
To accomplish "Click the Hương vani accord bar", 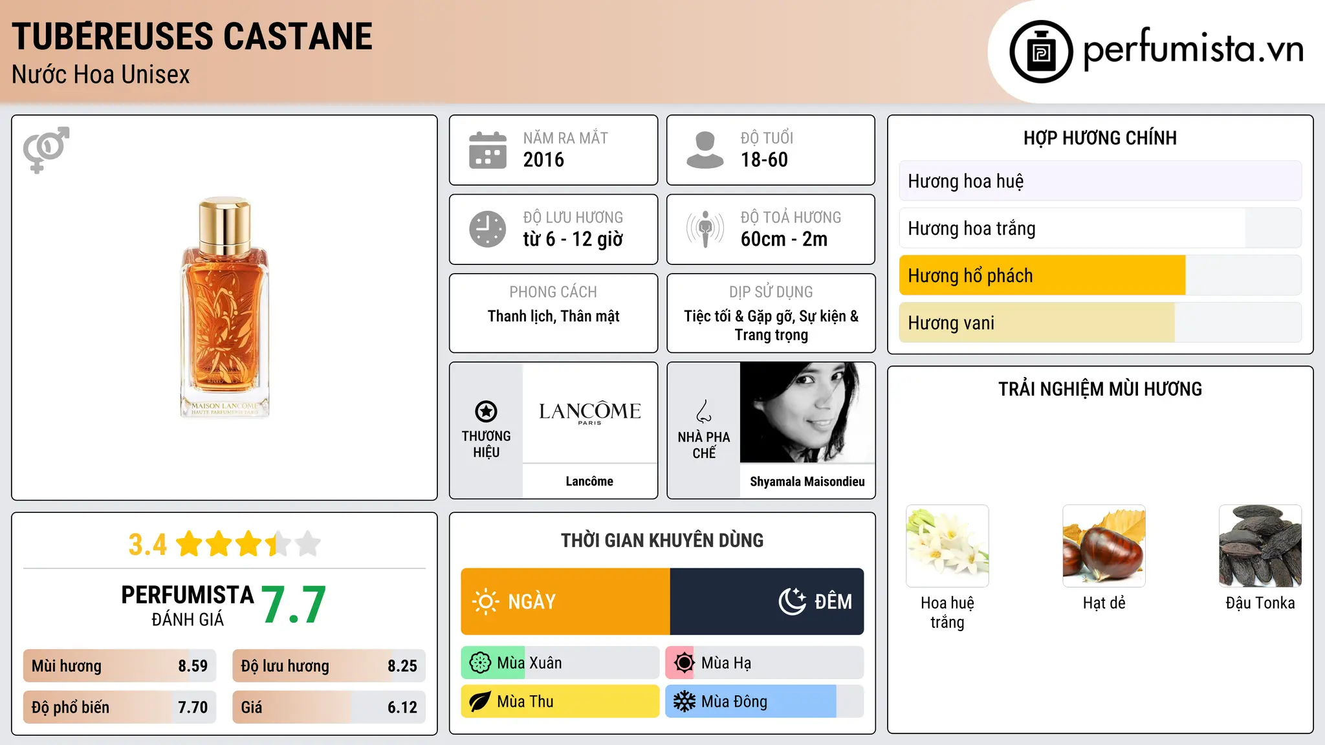I will click(1101, 323).
